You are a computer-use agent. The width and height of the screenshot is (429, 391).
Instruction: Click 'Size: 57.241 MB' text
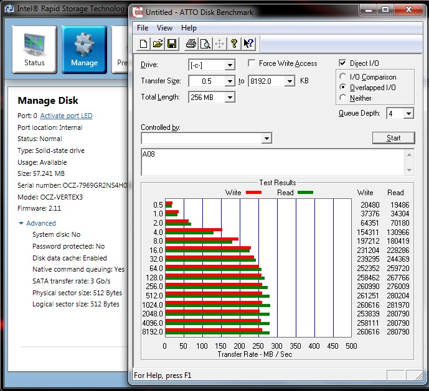point(41,173)
